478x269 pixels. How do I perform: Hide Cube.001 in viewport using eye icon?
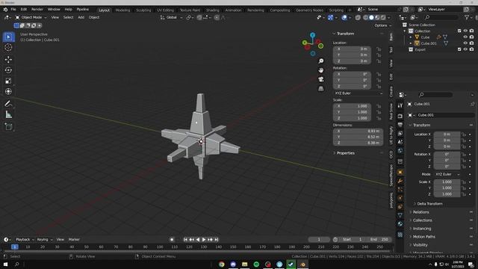[x=465, y=43]
